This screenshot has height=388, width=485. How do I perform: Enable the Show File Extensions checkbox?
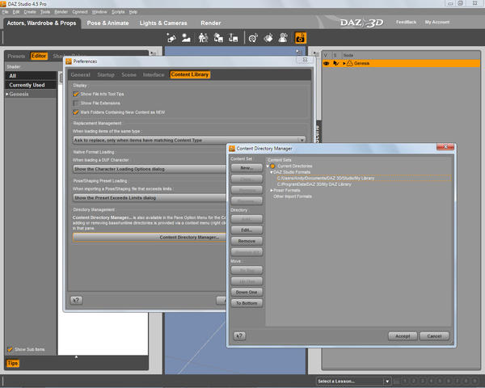pyautogui.click(x=76, y=103)
